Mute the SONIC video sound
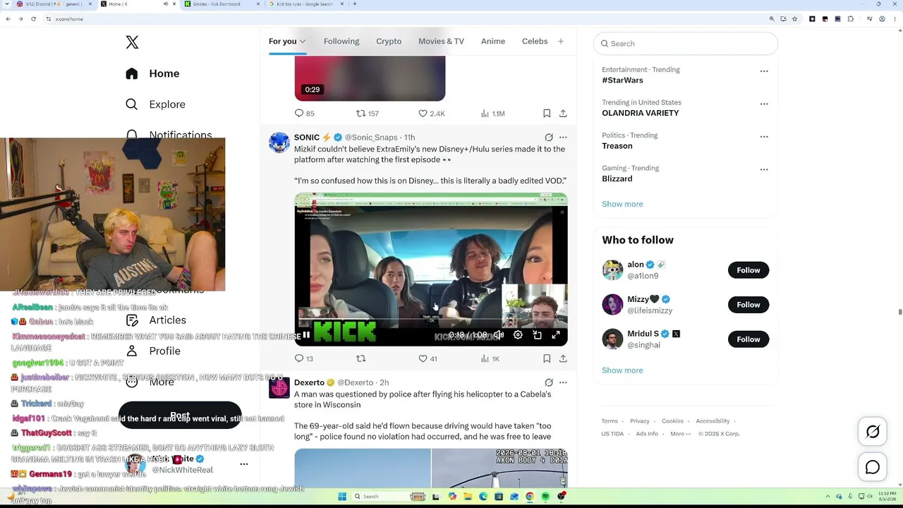Image resolution: width=903 pixels, height=508 pixels. click(x=499, y=335)
